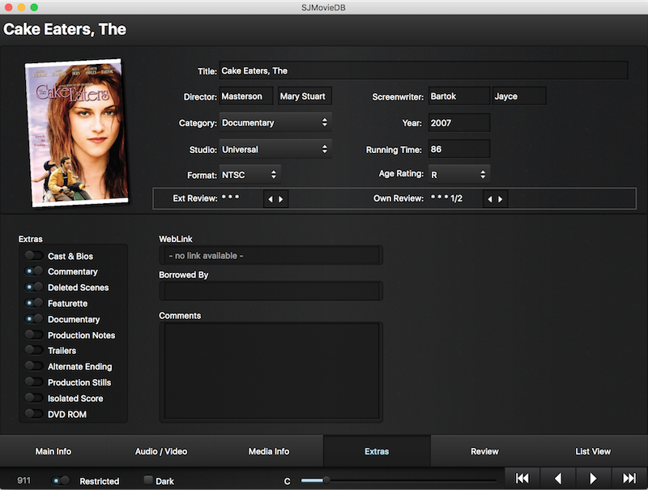Screen dimensions: 648x490
Task: Increase the Own Review star rating
Action: click(501, 198)
